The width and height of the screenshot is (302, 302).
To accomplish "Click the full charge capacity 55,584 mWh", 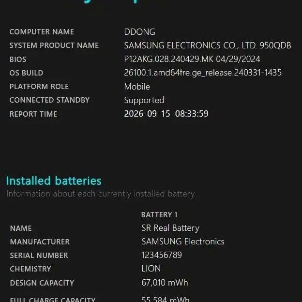I will (166, 299).
